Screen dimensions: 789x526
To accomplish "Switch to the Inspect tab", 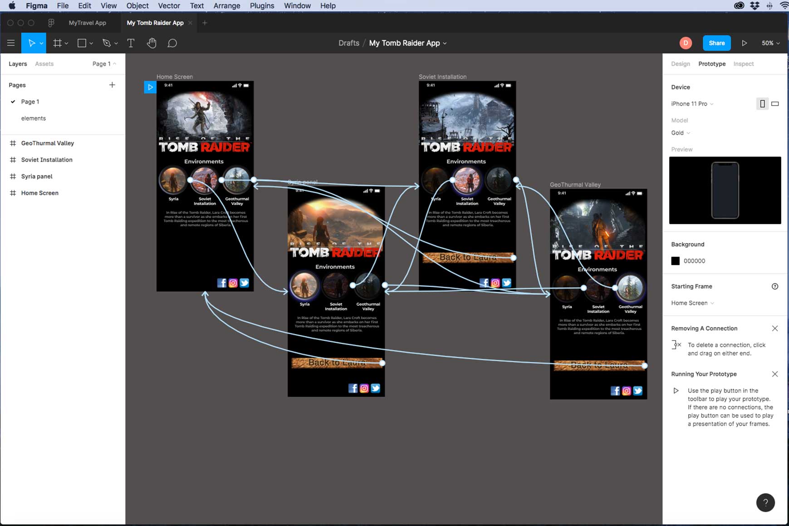I will pos(743,64).
